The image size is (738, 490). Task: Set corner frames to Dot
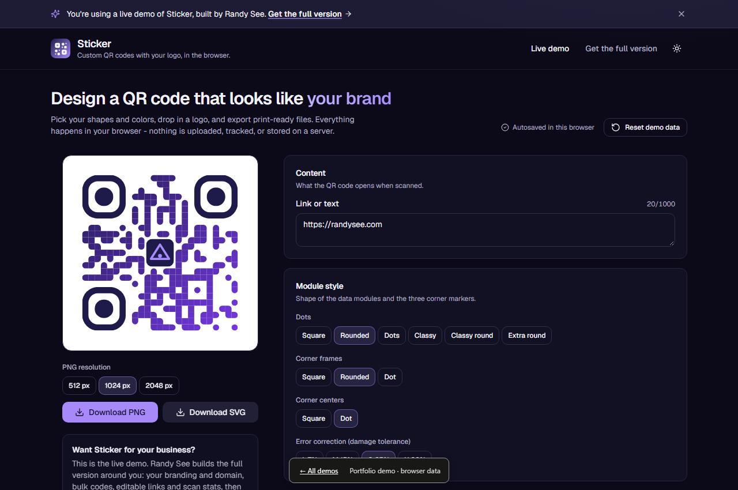390,377
